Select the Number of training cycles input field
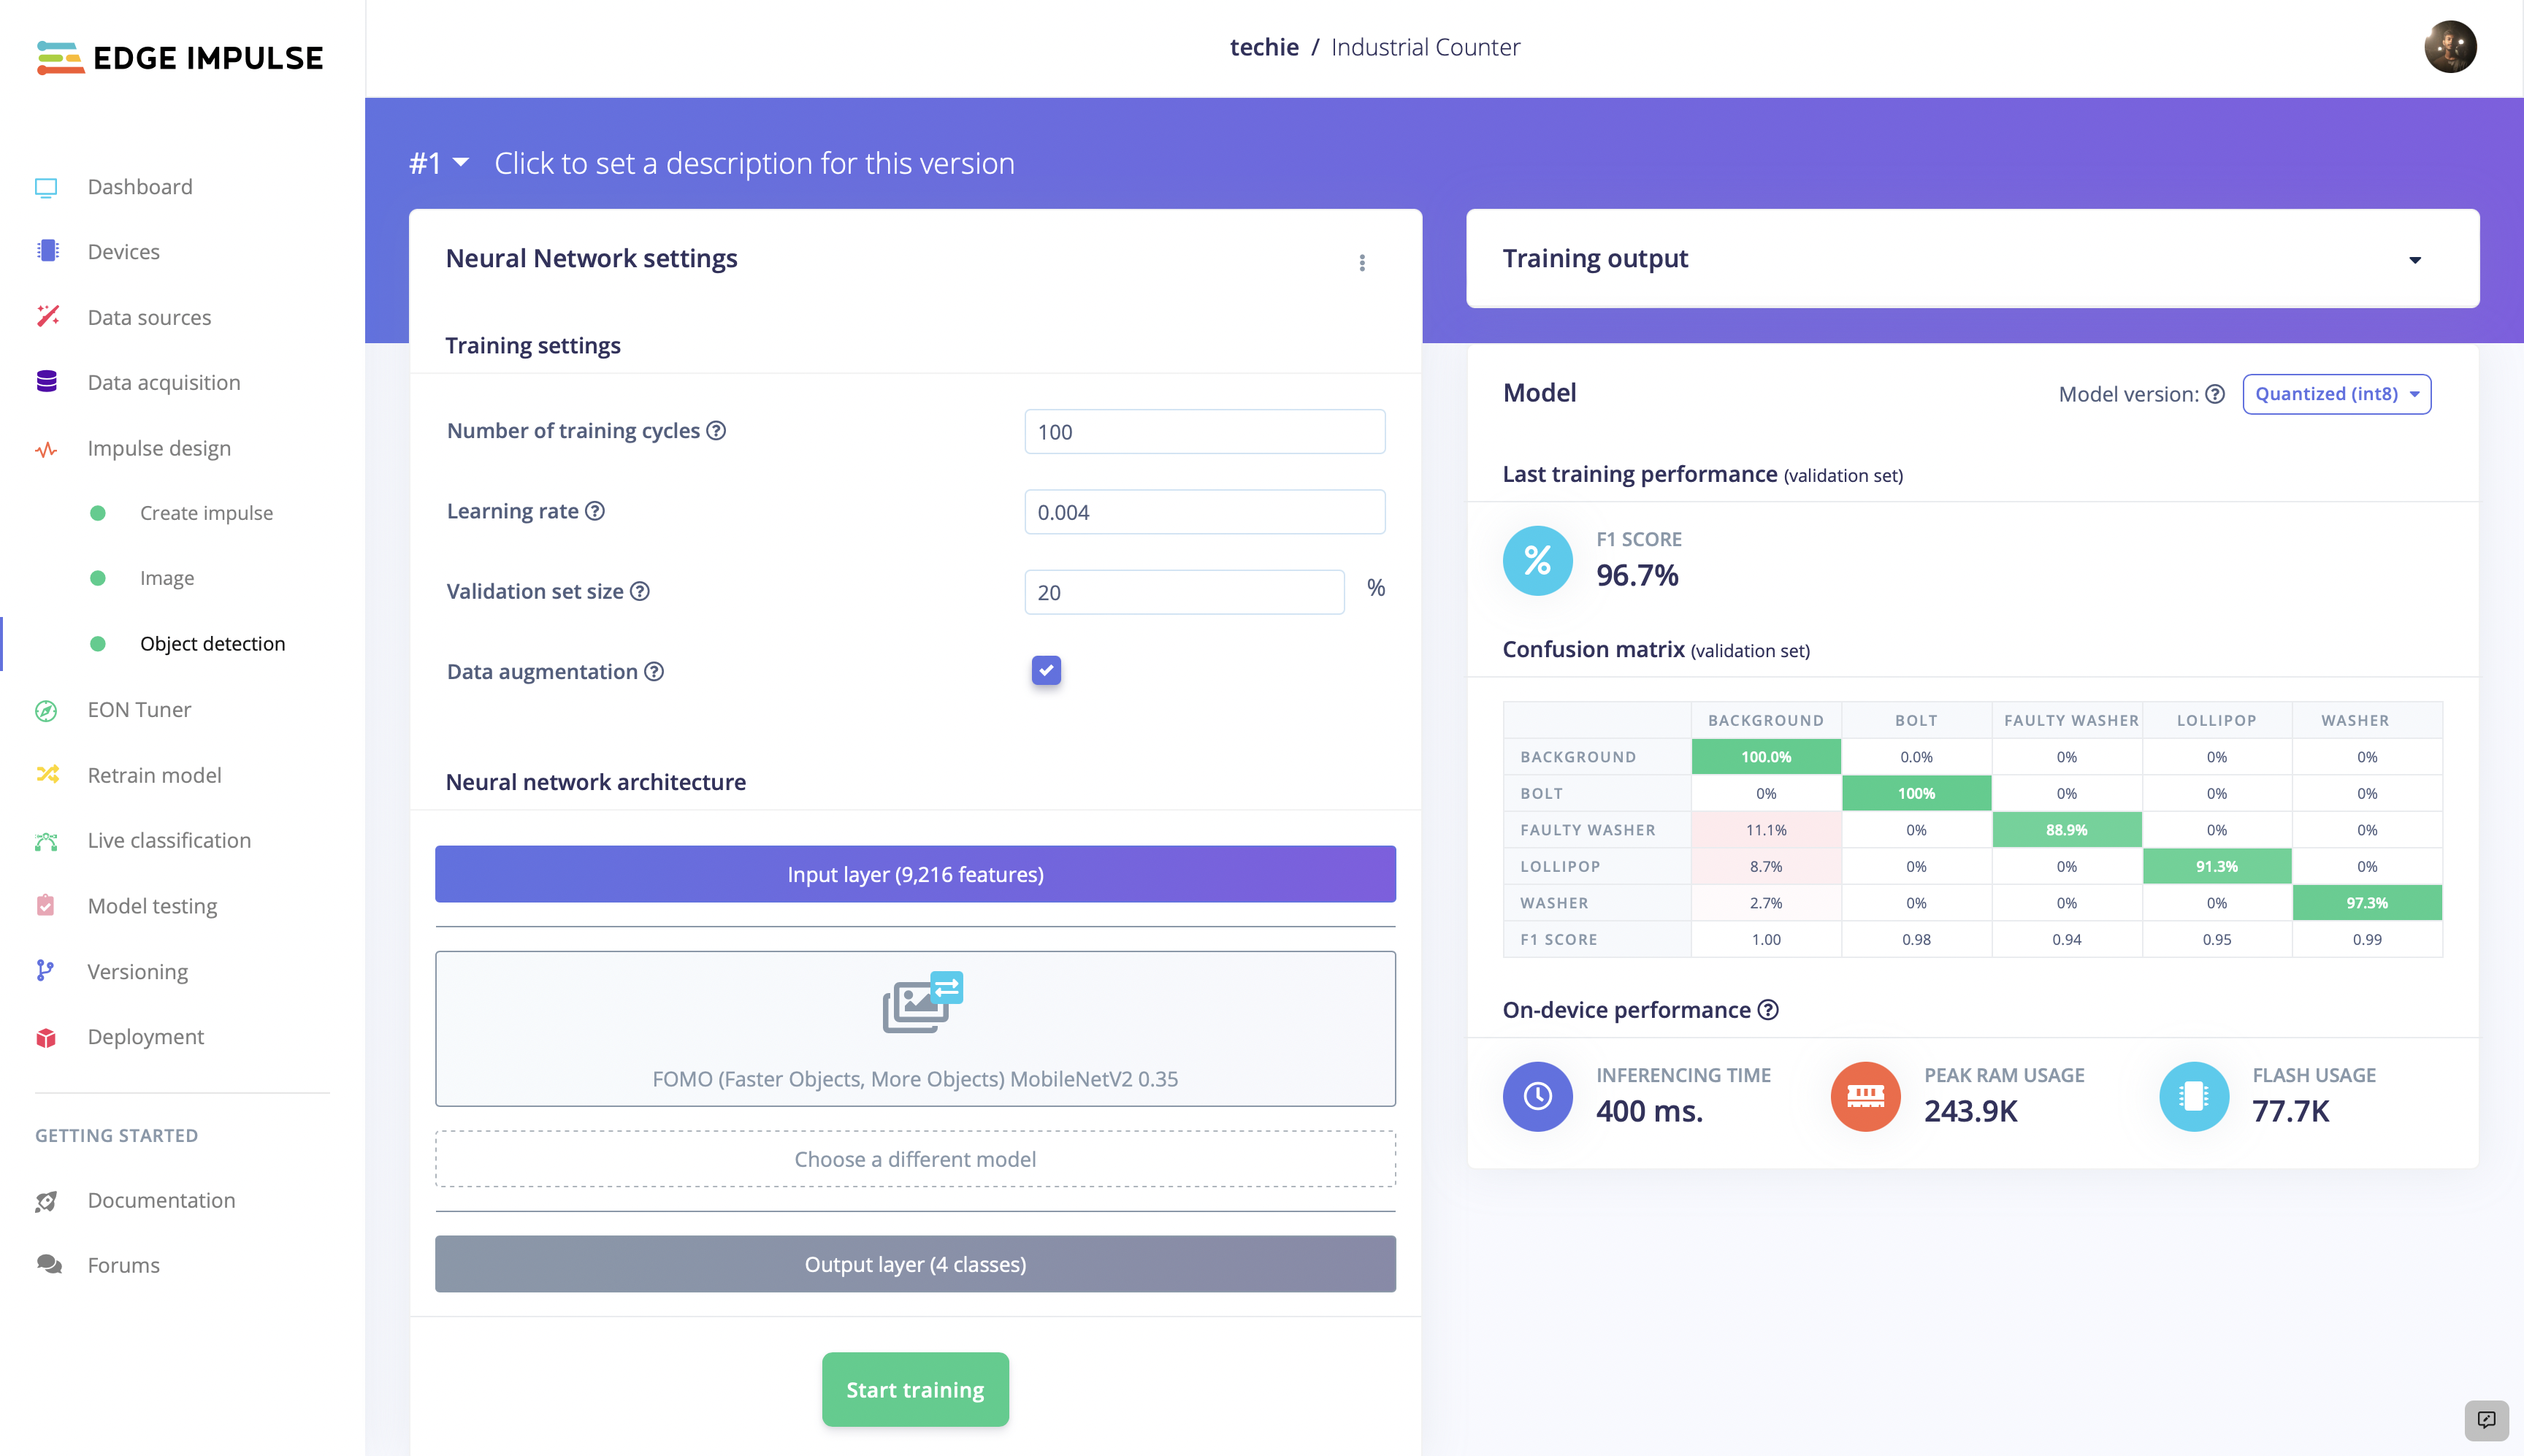This screenshot has height=1456, width=2524. (1203, 432)
